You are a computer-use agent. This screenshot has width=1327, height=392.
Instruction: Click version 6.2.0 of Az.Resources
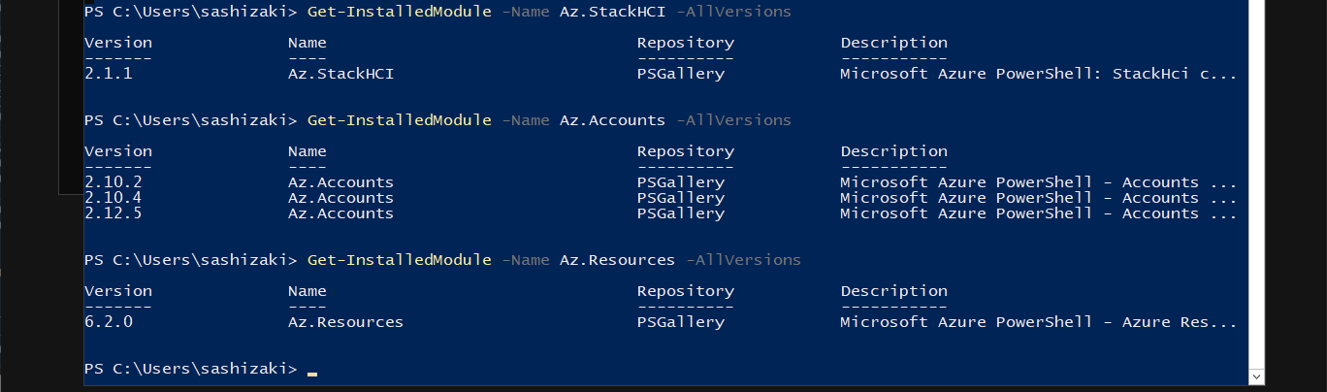109,322
